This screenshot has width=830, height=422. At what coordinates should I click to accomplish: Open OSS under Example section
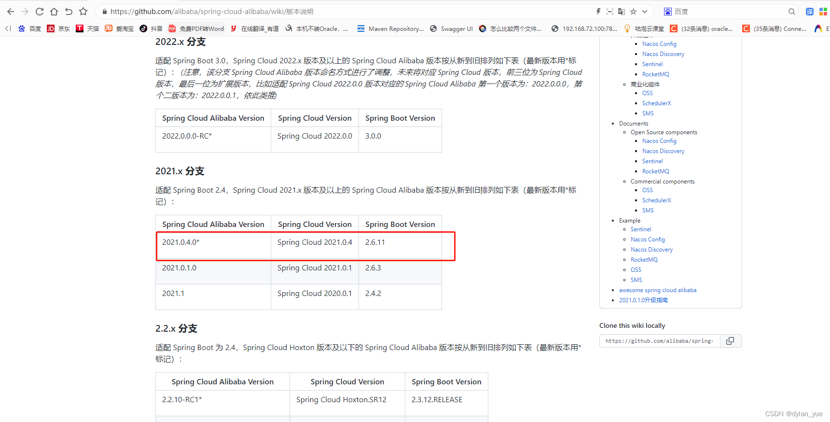636,270
